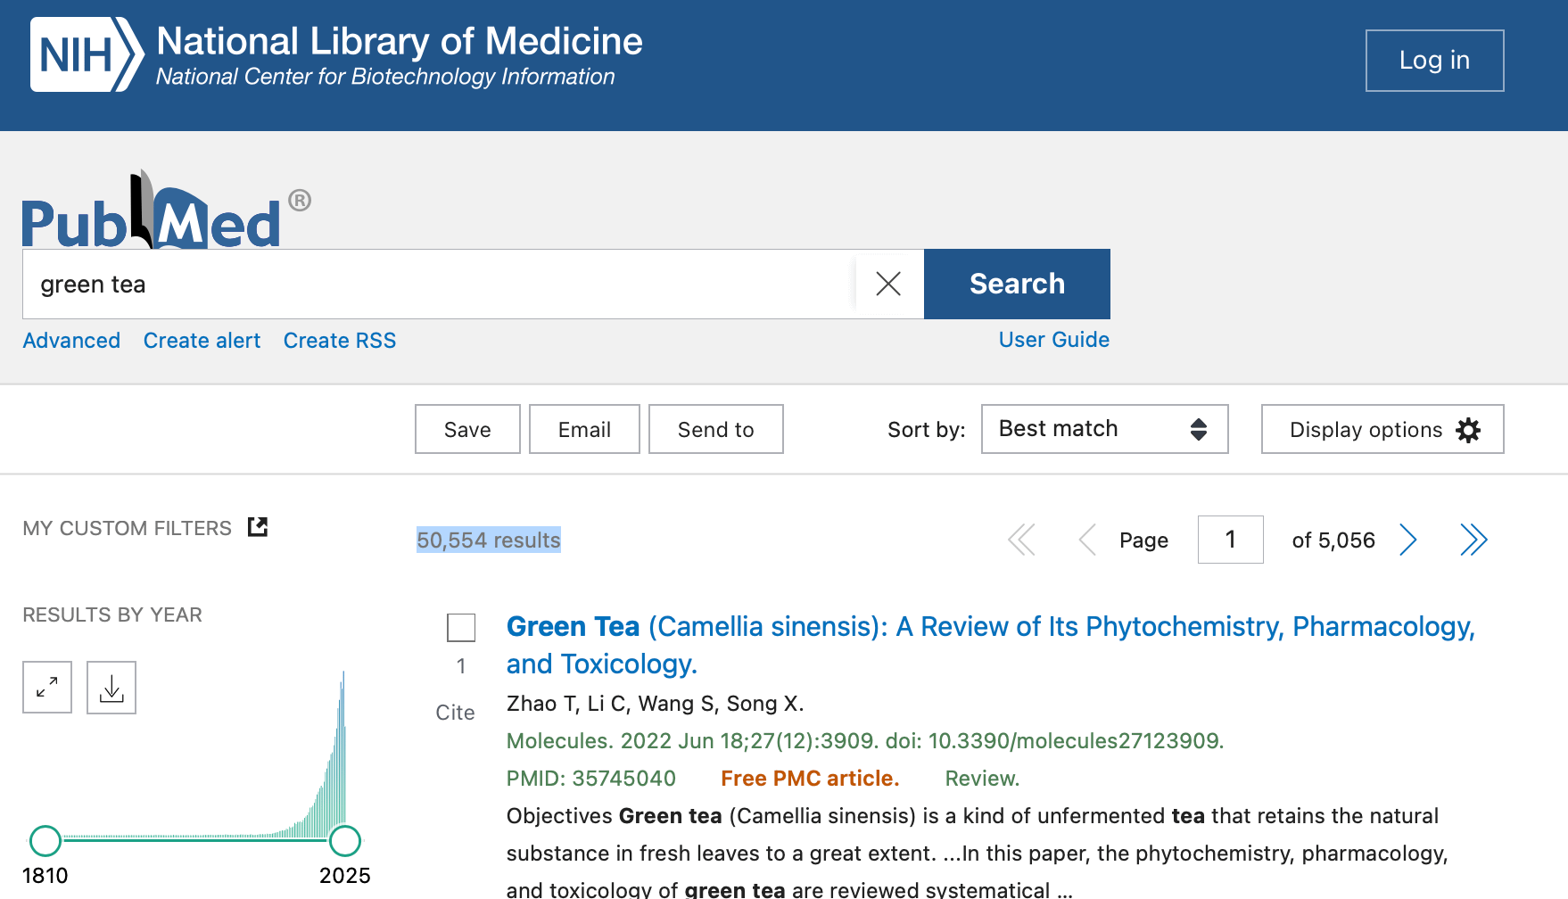Click the Search button
The image size is (1568, 899).
[1017, 284]
